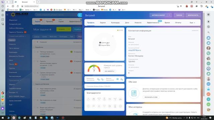The height and width of the screenshot is (120, 214).
Task: Click the second mobile app icon
Action: click(102, 79)
